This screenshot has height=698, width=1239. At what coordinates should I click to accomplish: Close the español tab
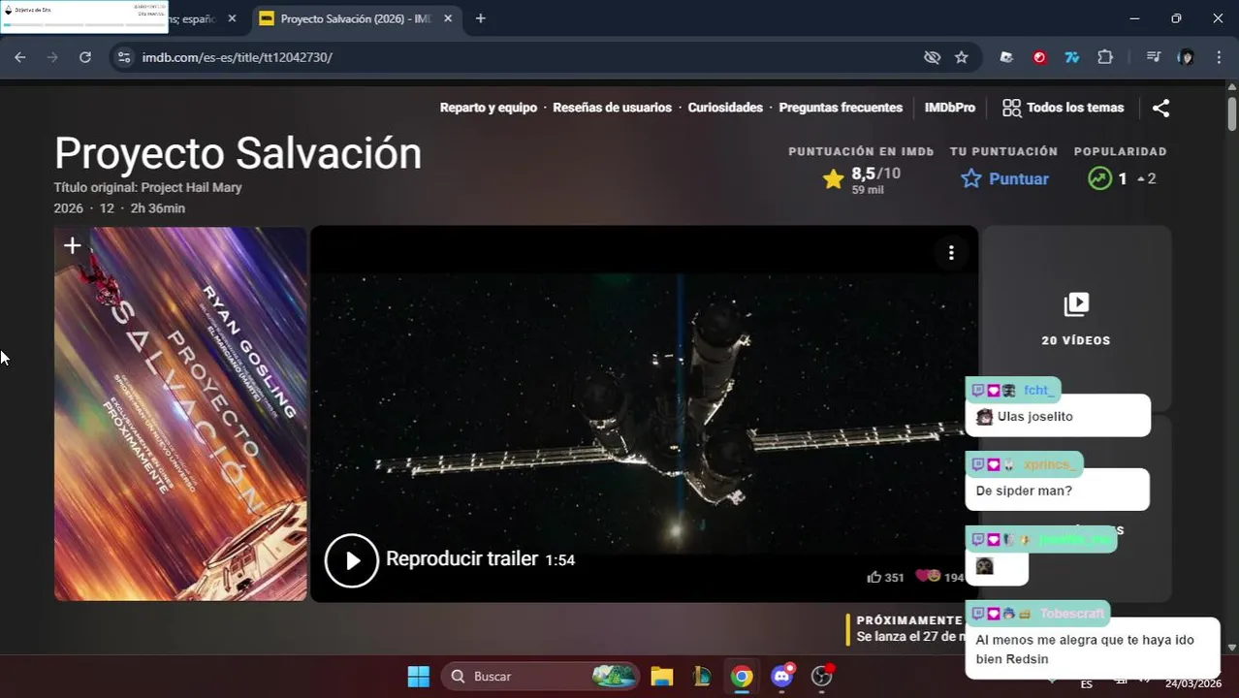[x=232, y=18]
